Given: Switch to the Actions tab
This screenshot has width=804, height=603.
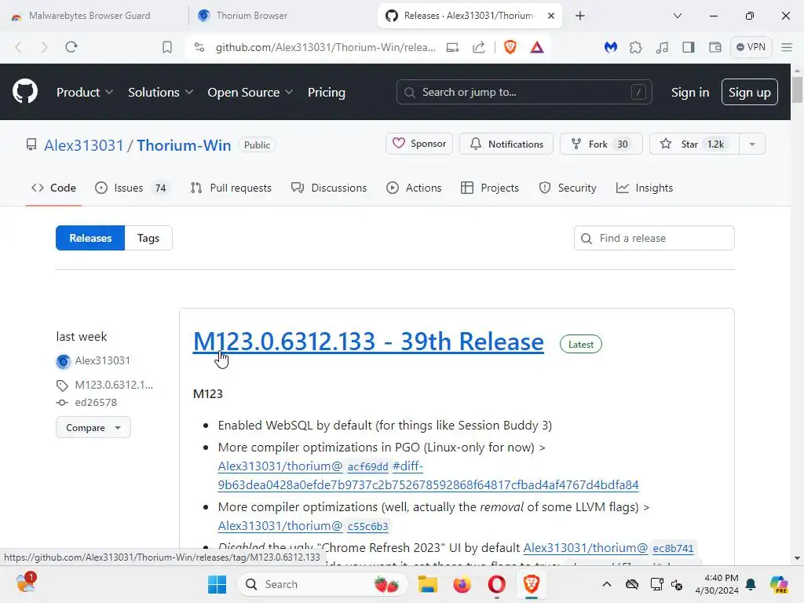Looking at the screenshot, I should click(414, 188).
